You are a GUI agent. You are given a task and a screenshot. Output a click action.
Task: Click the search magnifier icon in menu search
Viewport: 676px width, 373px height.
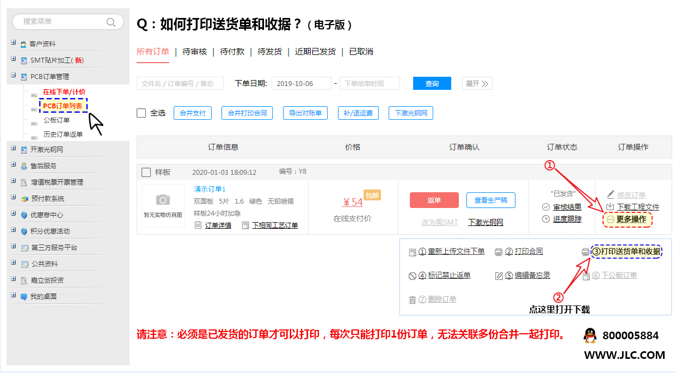pyautogui.click(x=111, y=22)
